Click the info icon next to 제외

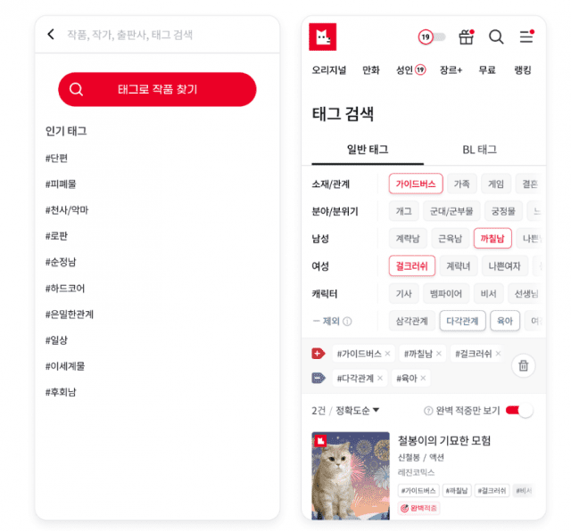(347, 322)
